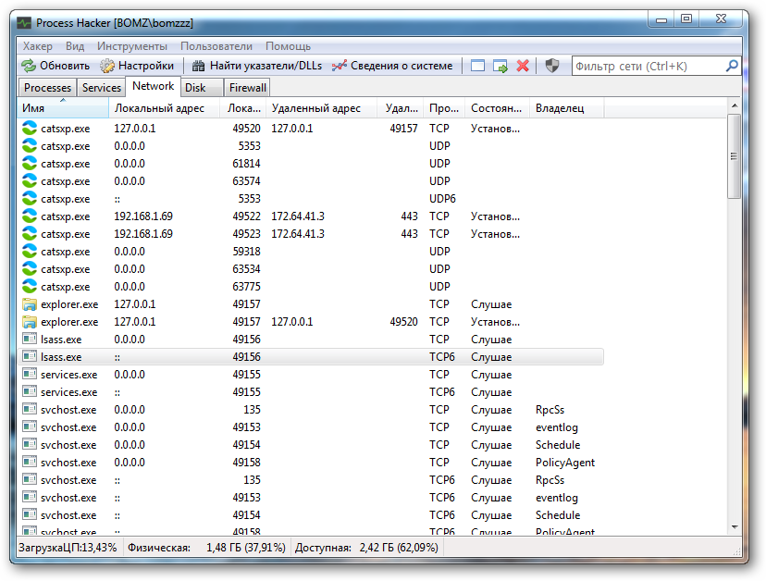
Task: Click the Обновить refresh icon
Action: click(29, 66)
